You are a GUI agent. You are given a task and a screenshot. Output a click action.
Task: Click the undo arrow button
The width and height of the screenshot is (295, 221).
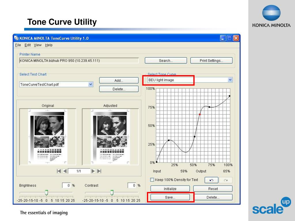point(211,180)
